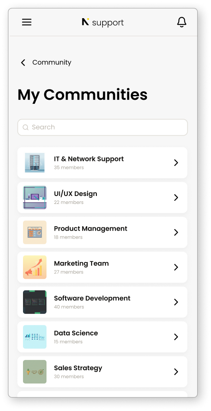
Task: Select the Data Science title
Action: pyautogui.click(x=76, y=333)
